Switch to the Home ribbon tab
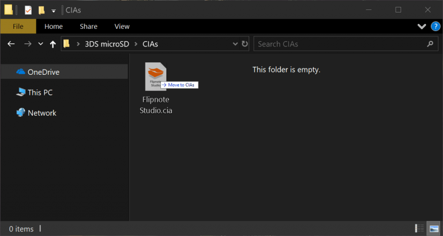The width and height of the screenshot is (443, 236). click(54, 26)
